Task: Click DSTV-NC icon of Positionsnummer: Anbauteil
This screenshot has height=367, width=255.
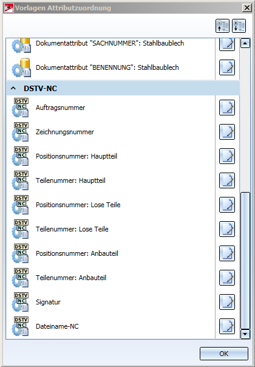Action: coord(21,253)
